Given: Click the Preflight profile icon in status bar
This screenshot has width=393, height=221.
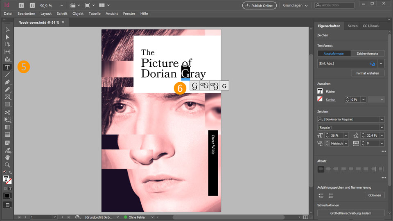Looking at the screenshot, I should pos(78,217).
